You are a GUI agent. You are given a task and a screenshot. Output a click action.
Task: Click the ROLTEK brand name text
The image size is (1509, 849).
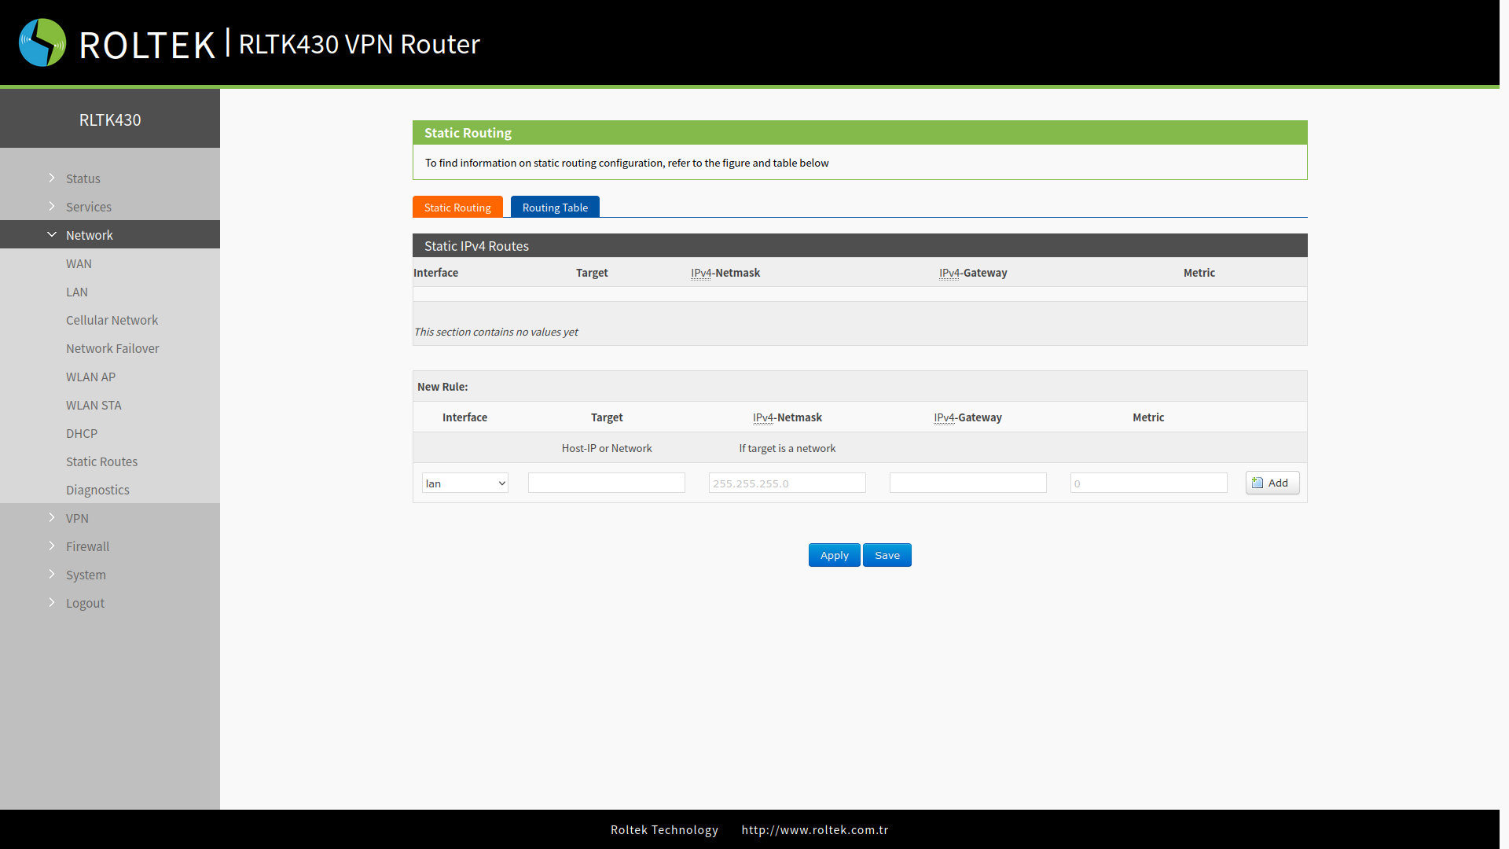pyautogui.click(x=147, y=45)
